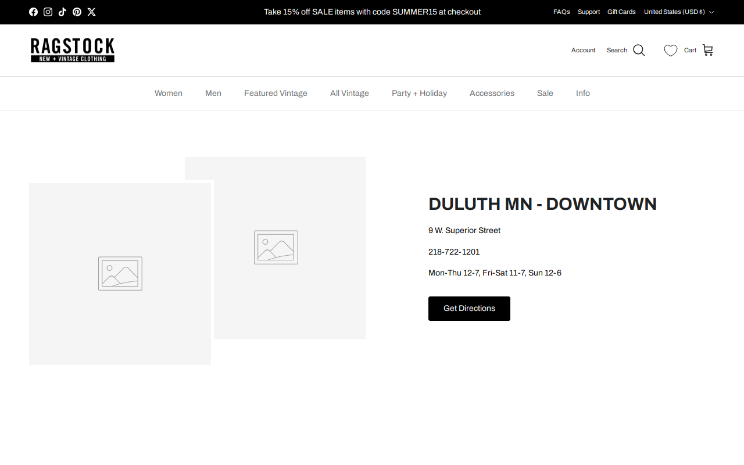Open the All Vintage menu
The height and width of the screenshot is (465, 744).
(x=349, y=93)
